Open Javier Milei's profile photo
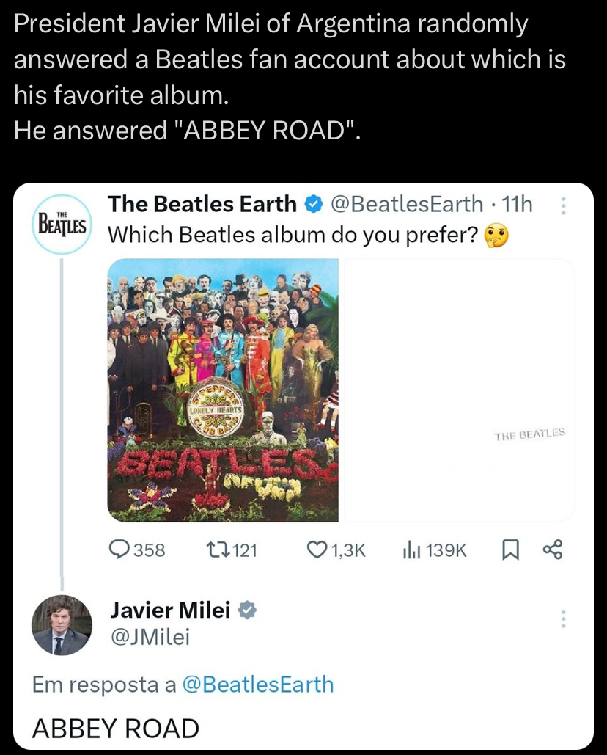The height and width of the screenshot is (755, 607). 62,625
